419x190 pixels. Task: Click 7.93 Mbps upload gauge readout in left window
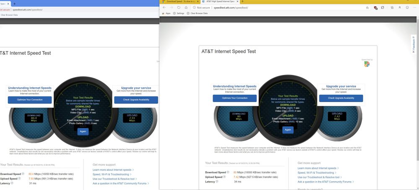tap(132, 118)
